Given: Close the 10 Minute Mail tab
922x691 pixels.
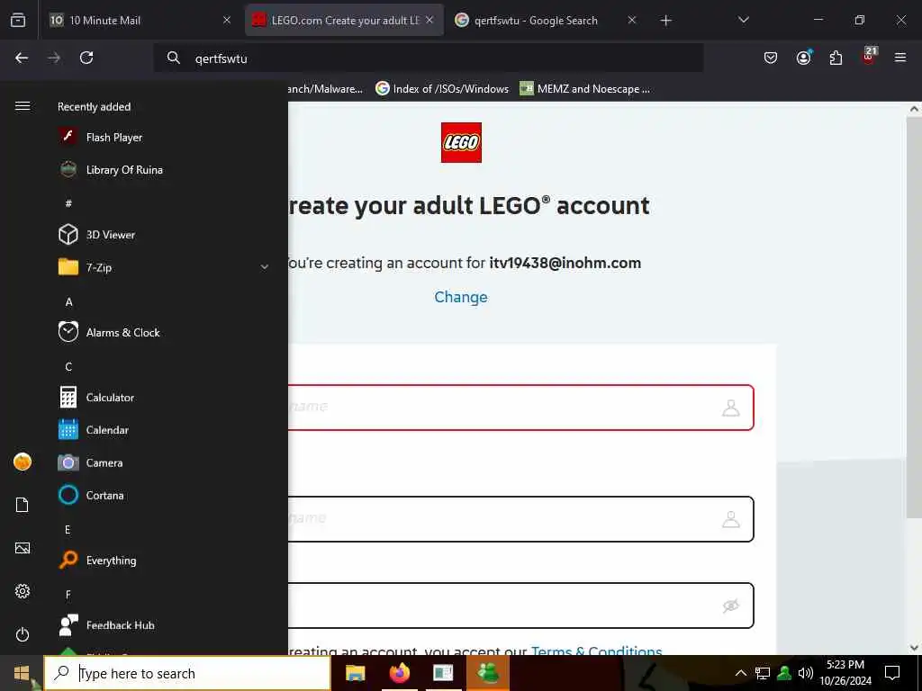Looking at the screenshot, I should click(227, 20).
